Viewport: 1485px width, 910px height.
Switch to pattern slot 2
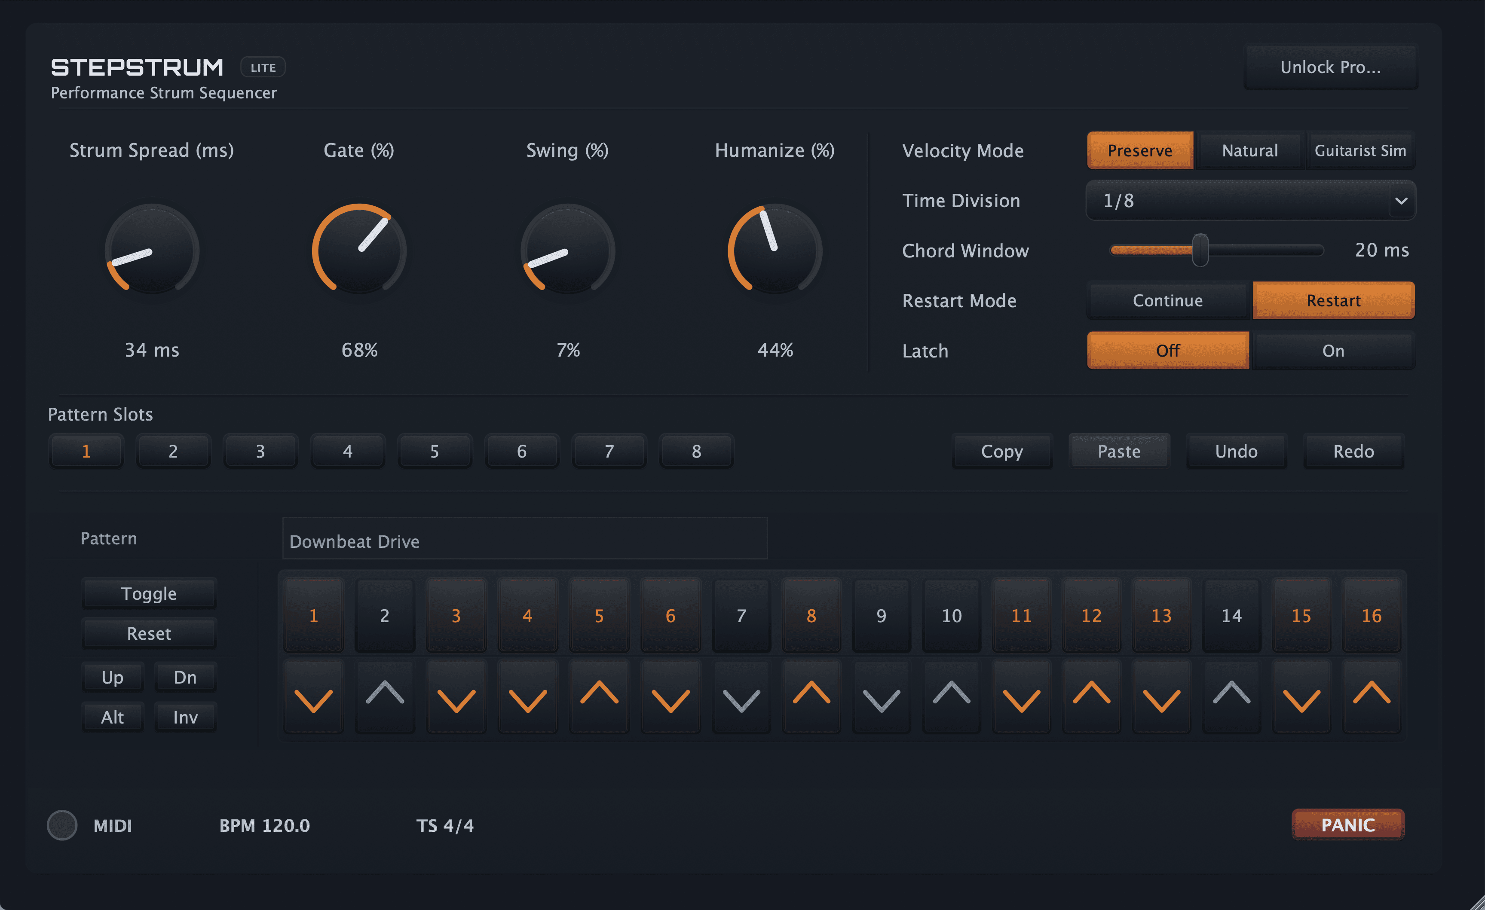[x=173, y=451]
